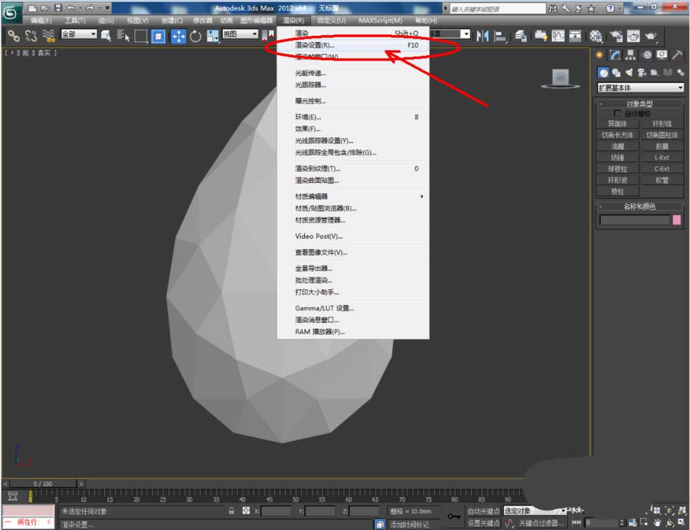The width and height of the screenshot is (690, 530).
Task: Click the Render Production teapot icon
Action: click(650, 36)
